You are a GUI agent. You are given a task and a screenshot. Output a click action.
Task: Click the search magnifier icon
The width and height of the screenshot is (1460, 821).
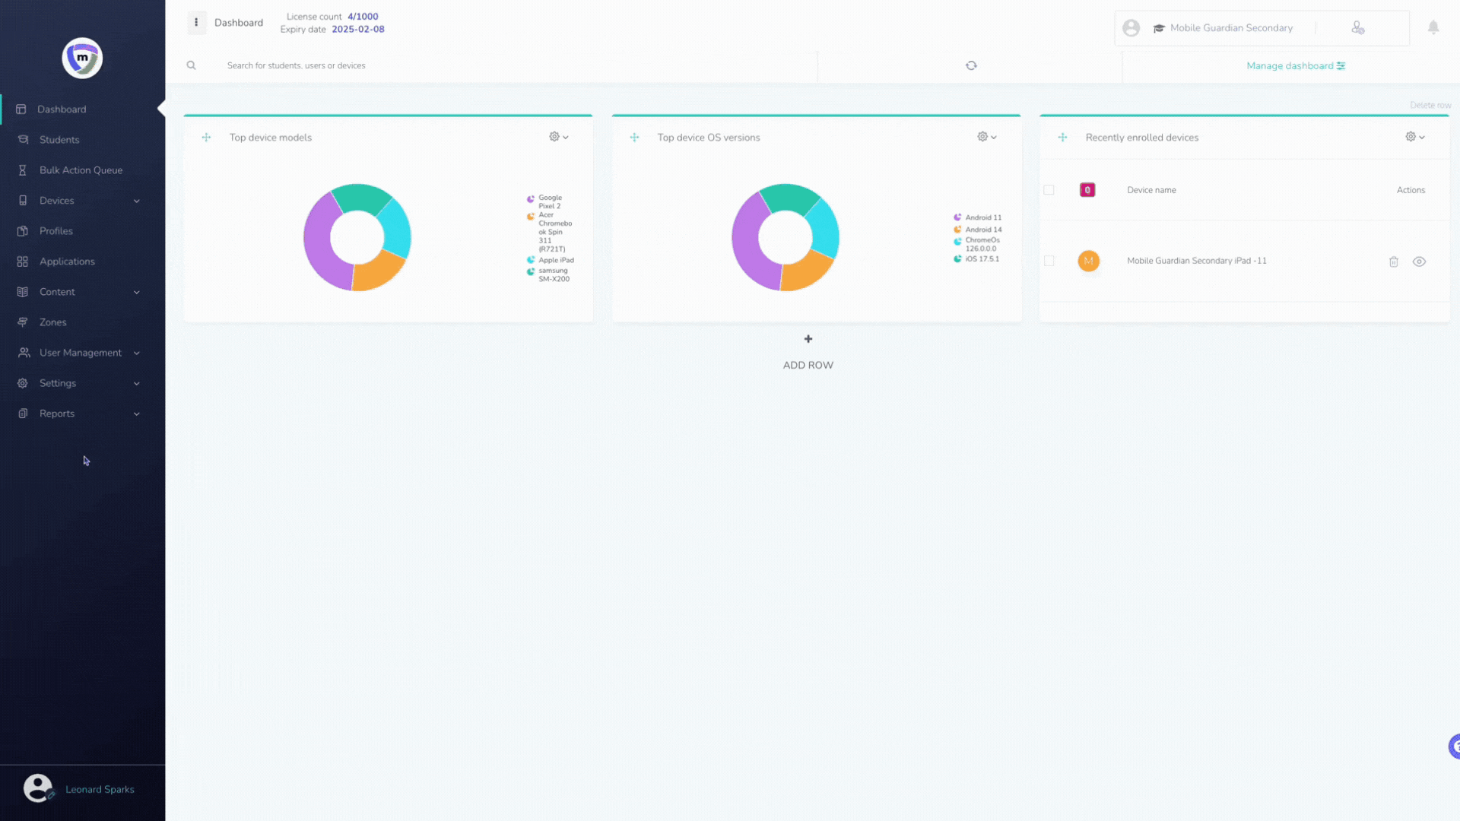point(192,65)
